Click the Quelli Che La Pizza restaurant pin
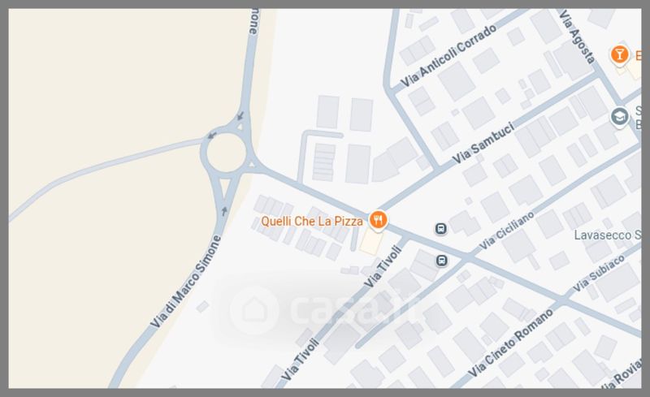The image size is (650, 397). [378, 220]
